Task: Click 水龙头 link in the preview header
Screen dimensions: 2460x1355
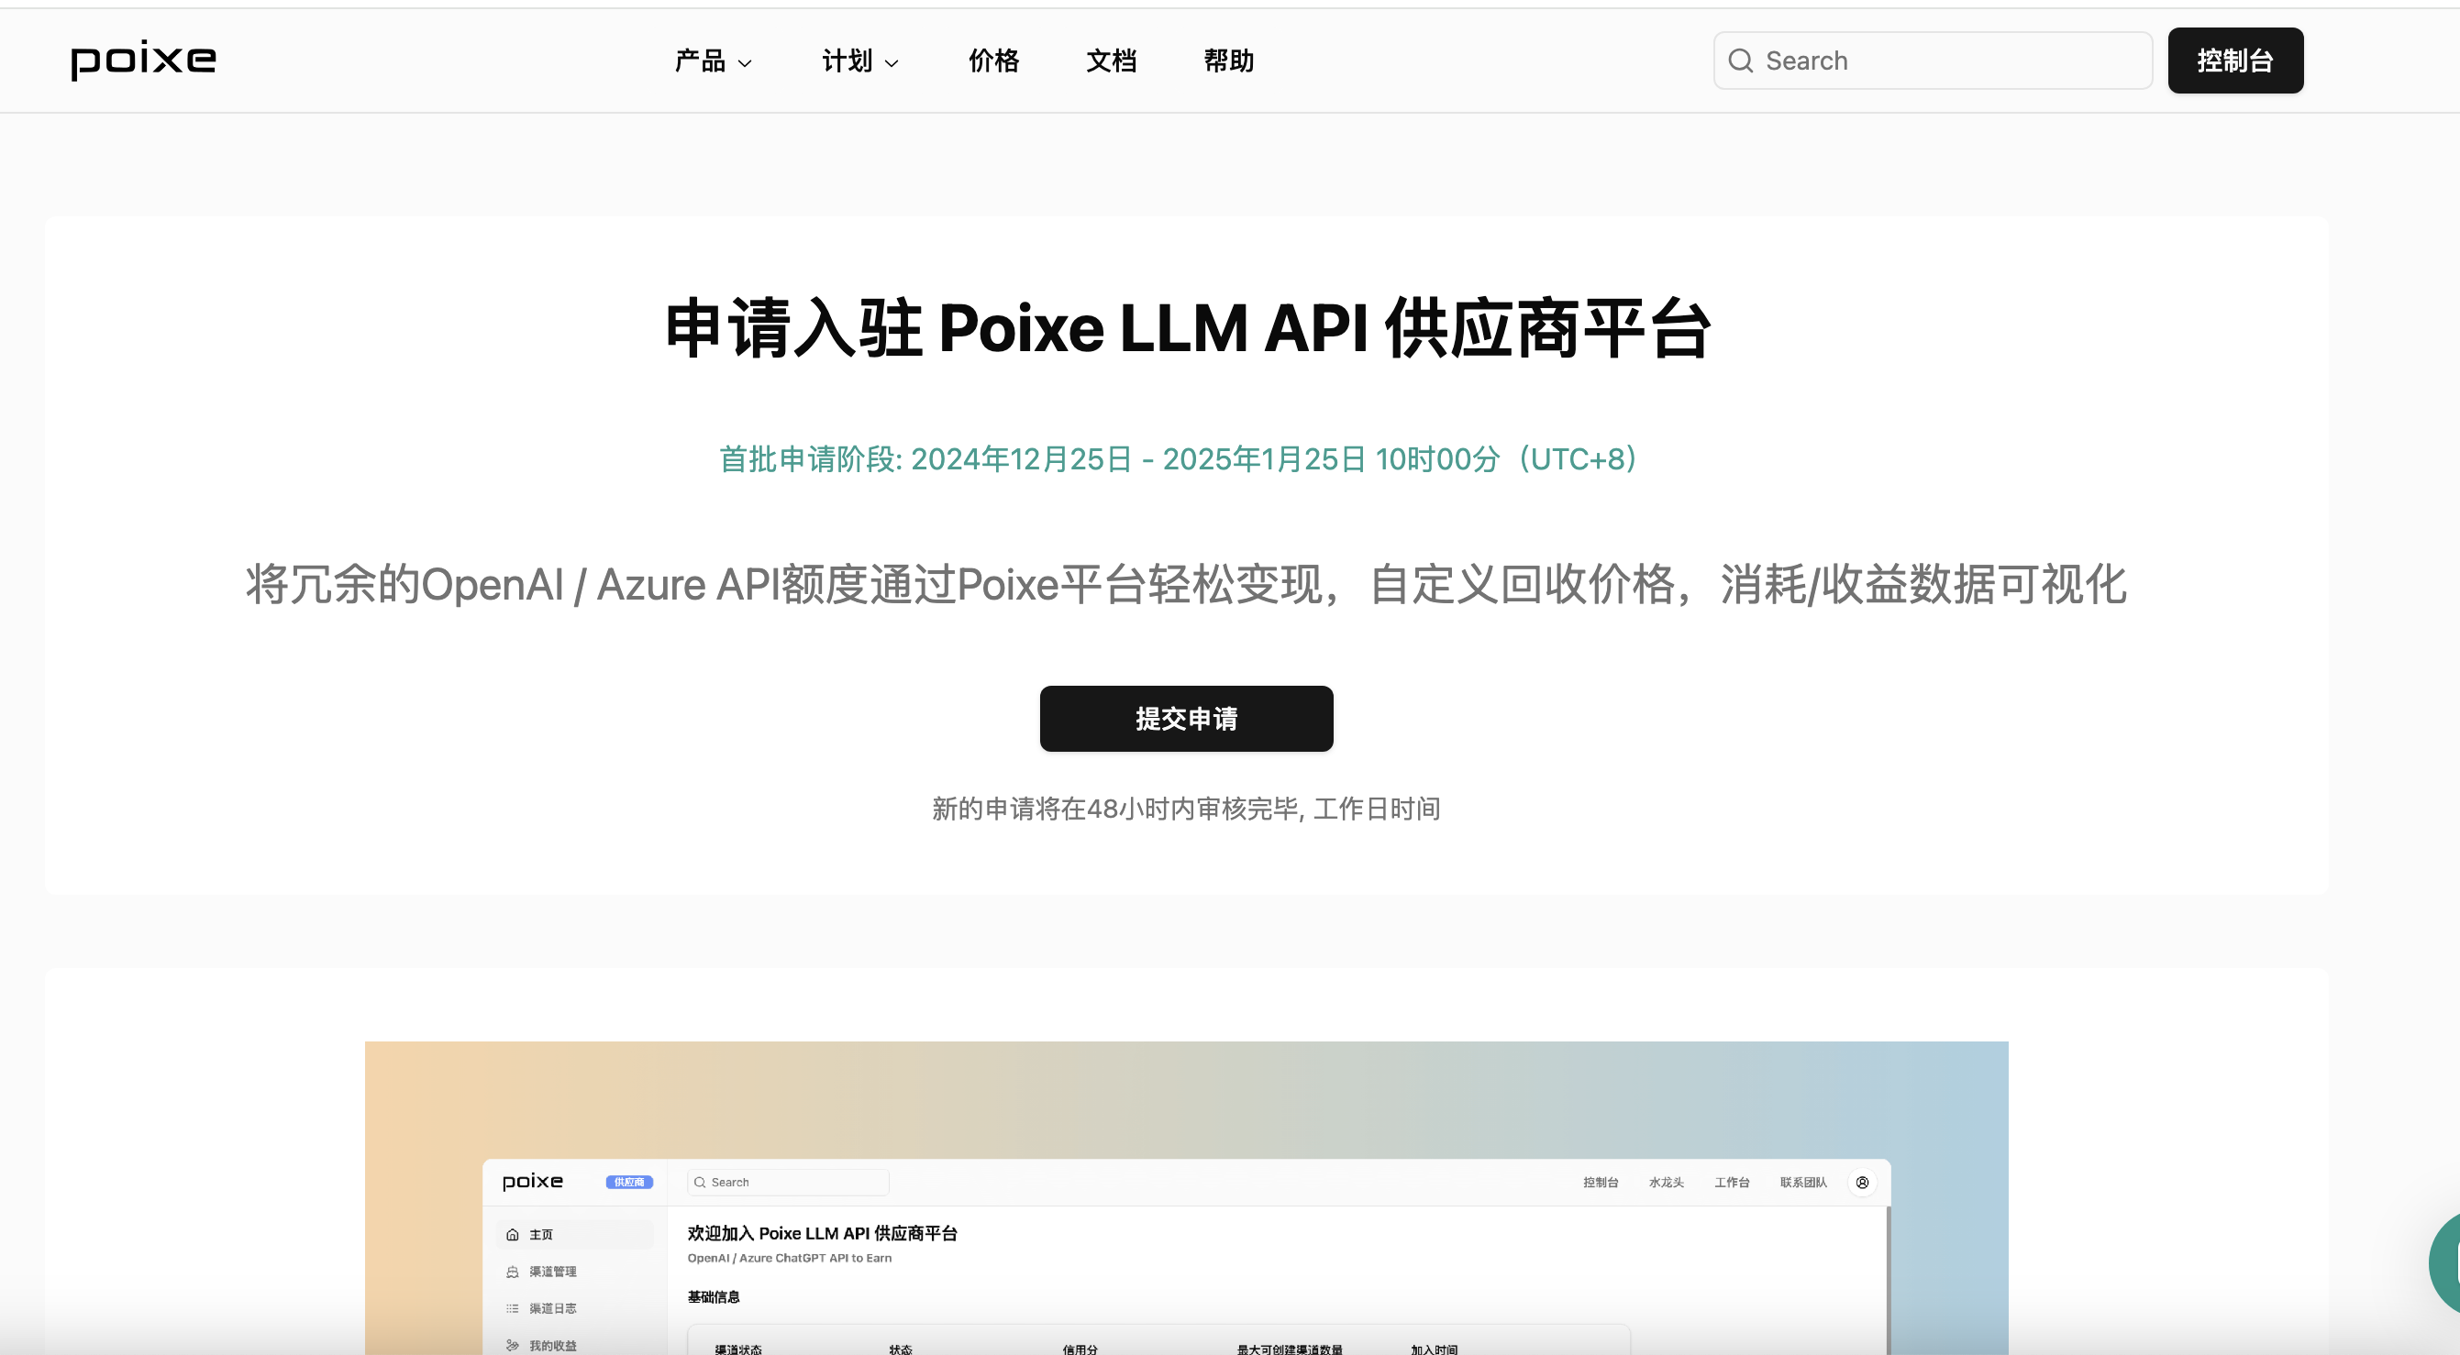Action: (1666, 1183)
